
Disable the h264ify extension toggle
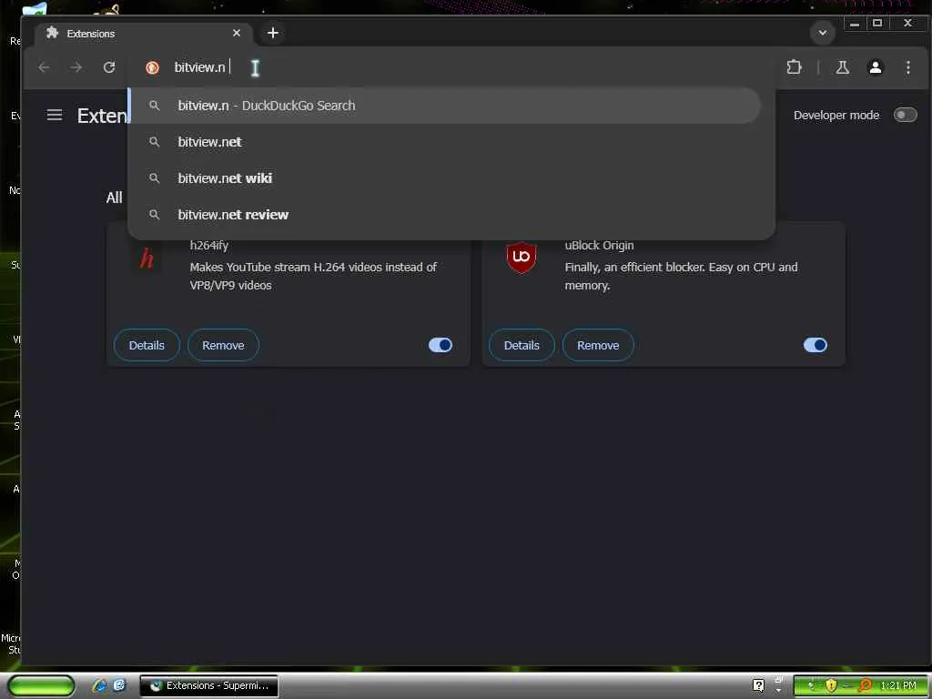click(x=441, y=345)
